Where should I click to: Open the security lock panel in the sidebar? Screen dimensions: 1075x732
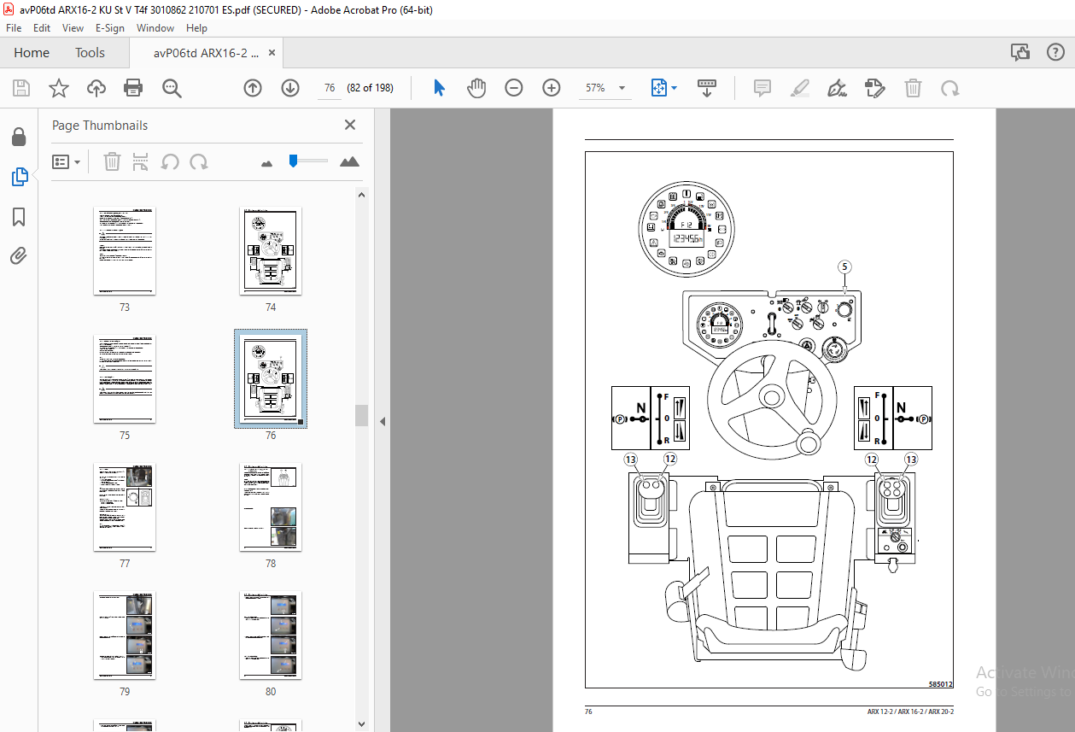(x=19, y=138)
